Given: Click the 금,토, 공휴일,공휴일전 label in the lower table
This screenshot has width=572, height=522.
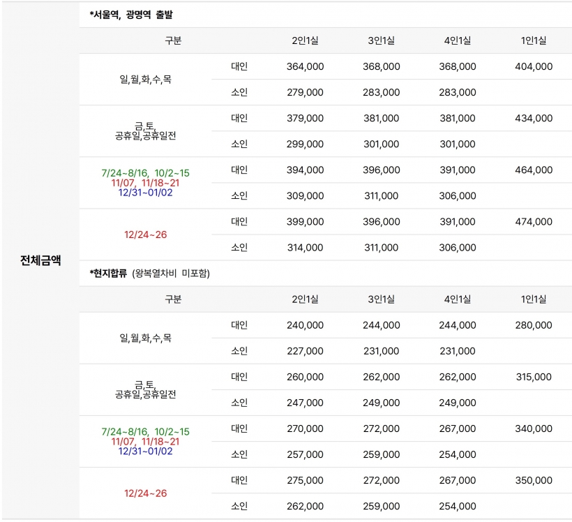Looking at the screenshot, I should point(146,389).
